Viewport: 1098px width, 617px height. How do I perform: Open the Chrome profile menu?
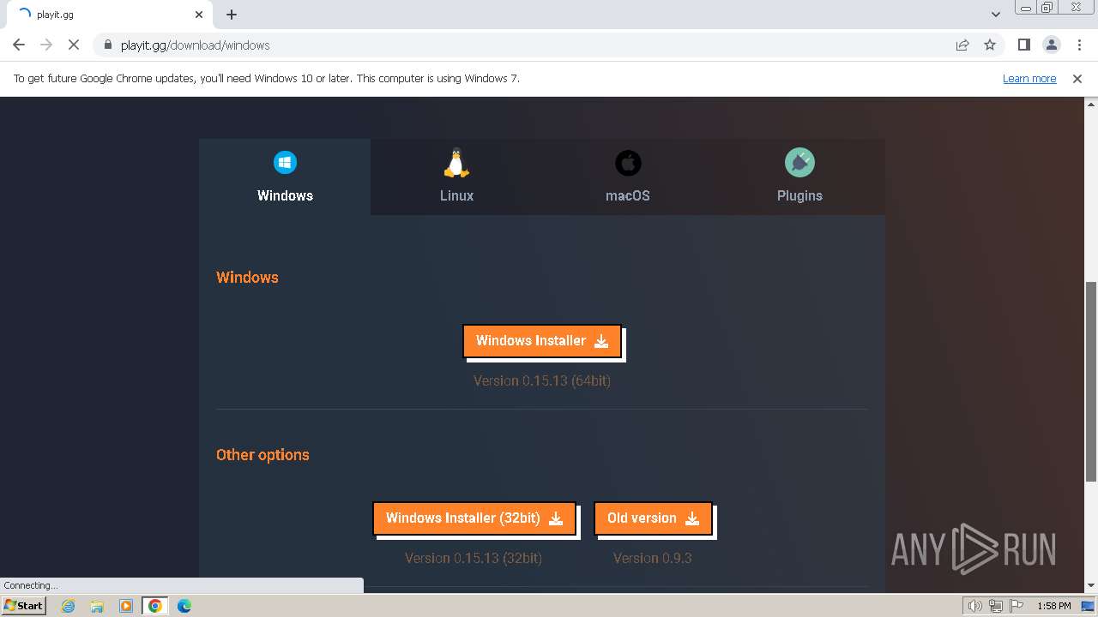click(x=1051, y=45)
